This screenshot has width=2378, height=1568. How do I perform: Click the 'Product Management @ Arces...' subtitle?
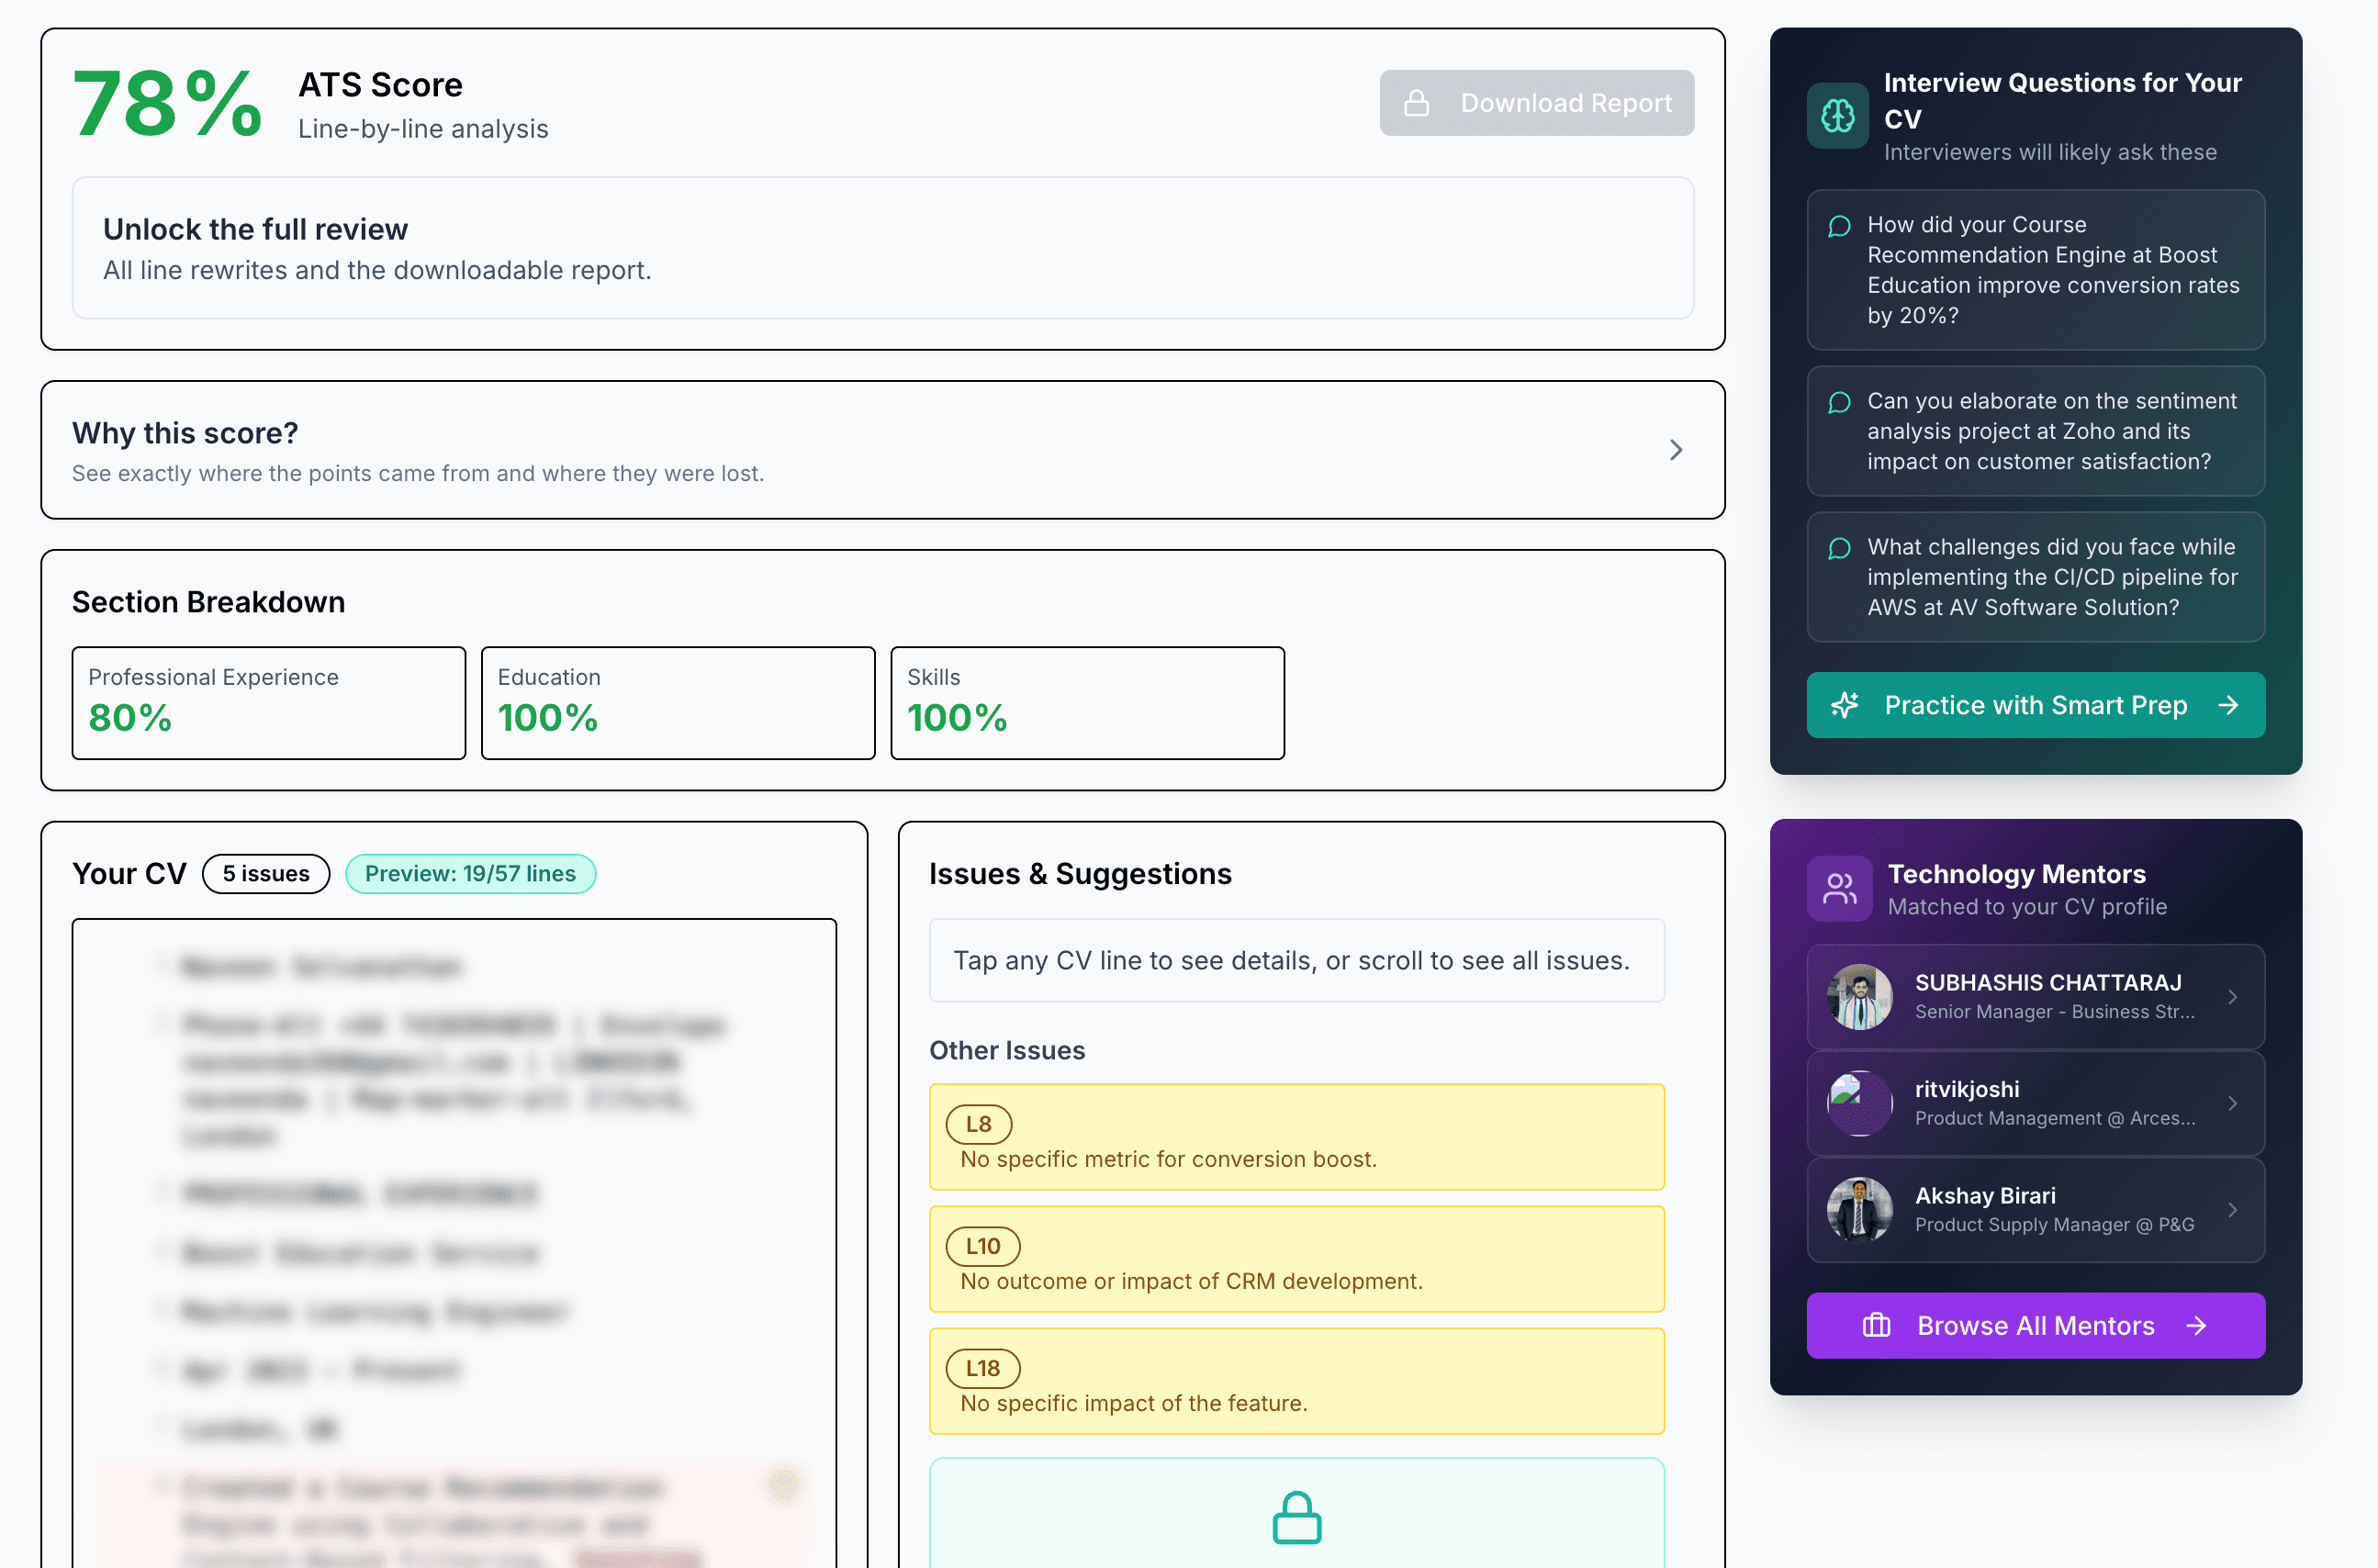[x=2054, y=1118]
